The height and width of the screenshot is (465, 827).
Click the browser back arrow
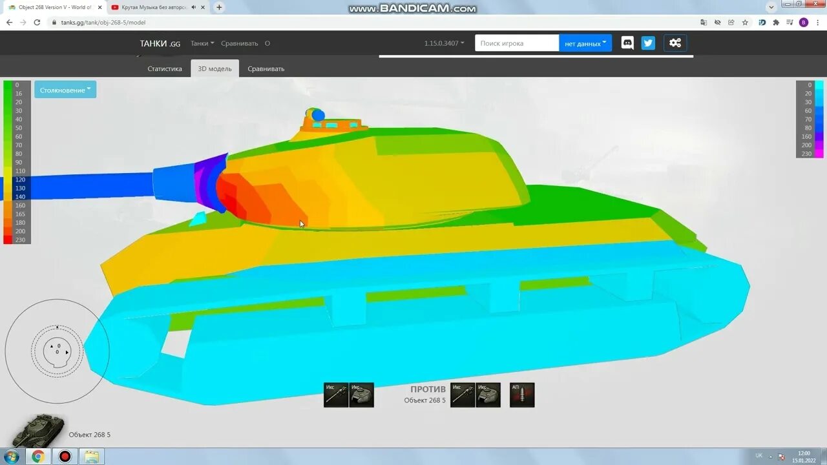point(9,22)
